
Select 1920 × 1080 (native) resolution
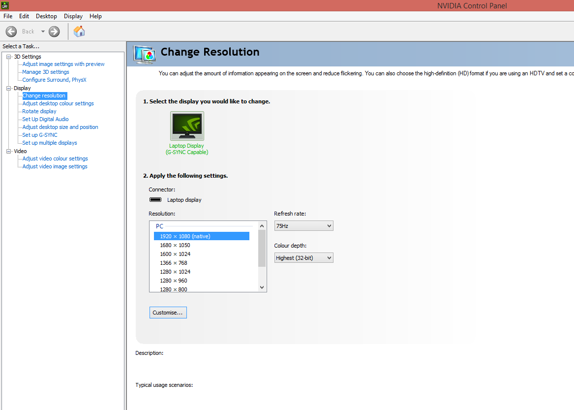coord(202,236)
